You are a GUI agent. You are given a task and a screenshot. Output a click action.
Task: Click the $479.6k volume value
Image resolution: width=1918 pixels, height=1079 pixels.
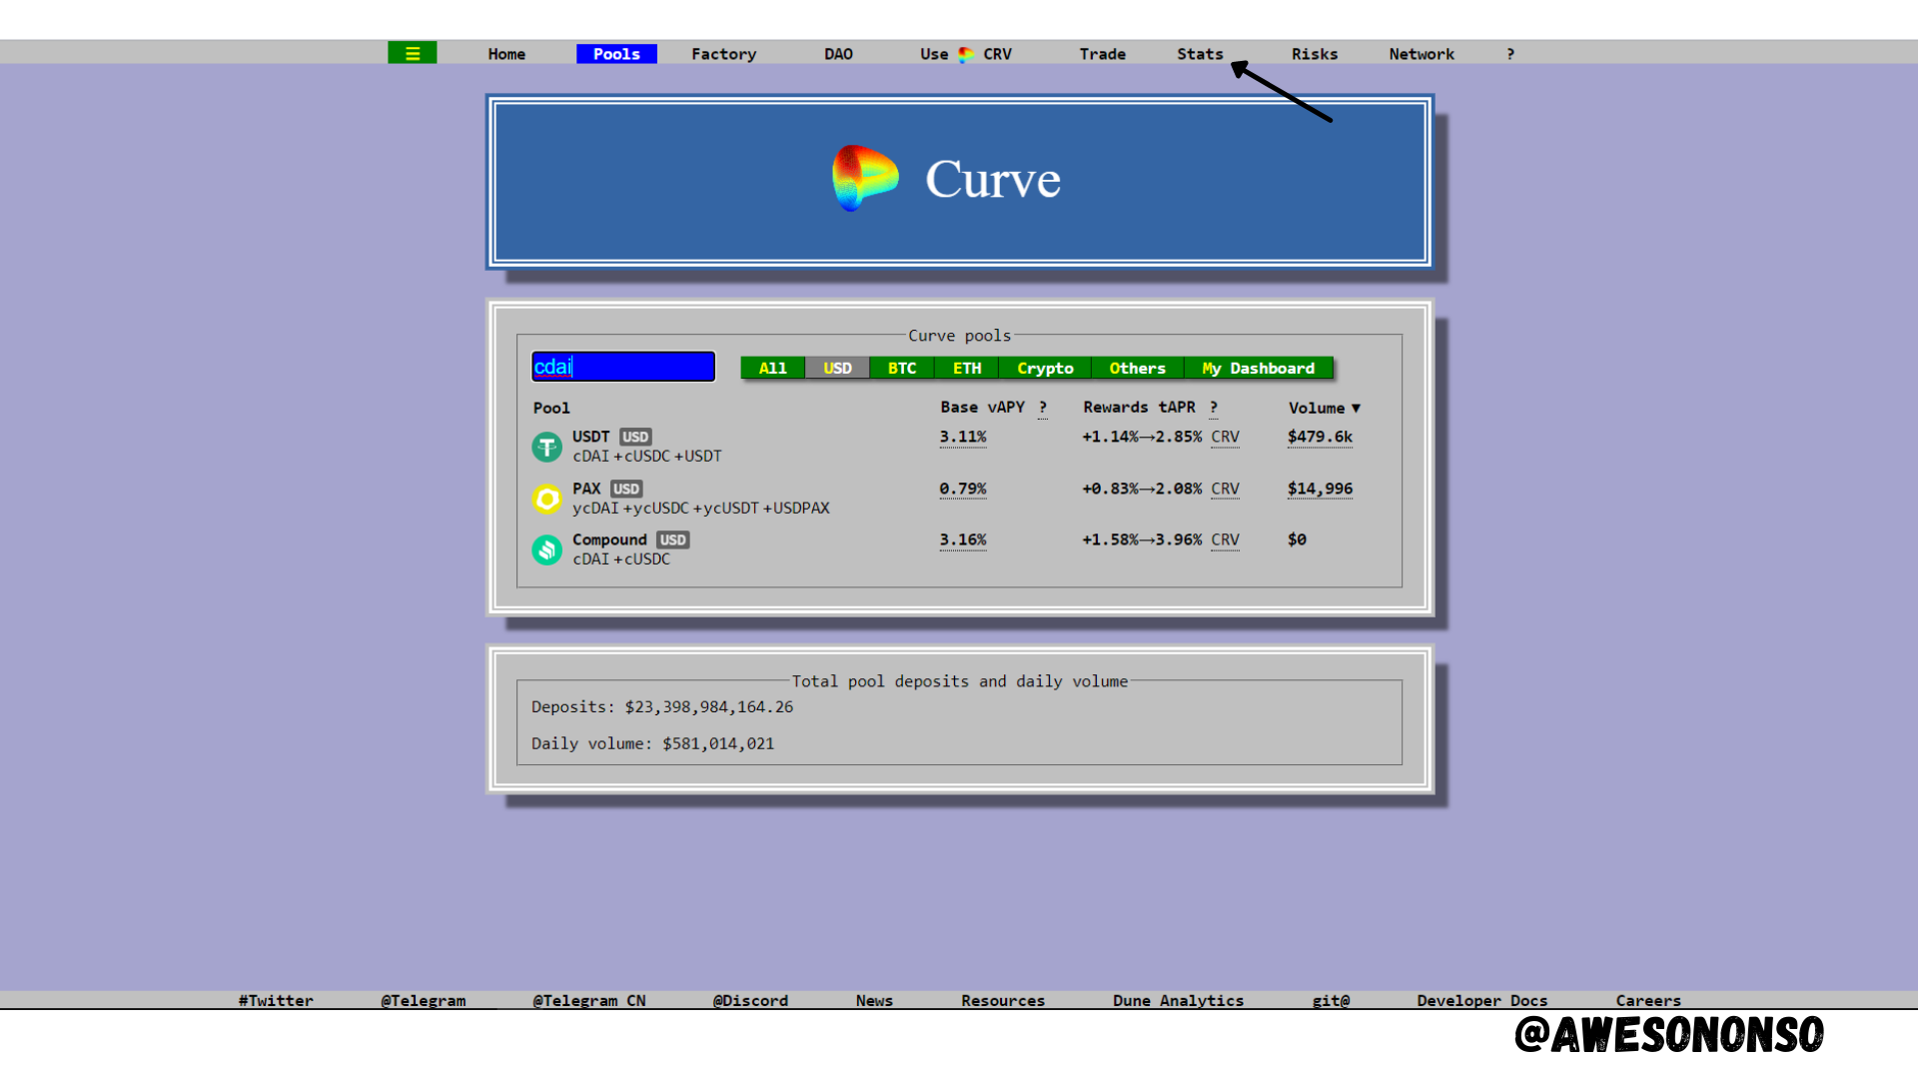tap(1320, 437)
